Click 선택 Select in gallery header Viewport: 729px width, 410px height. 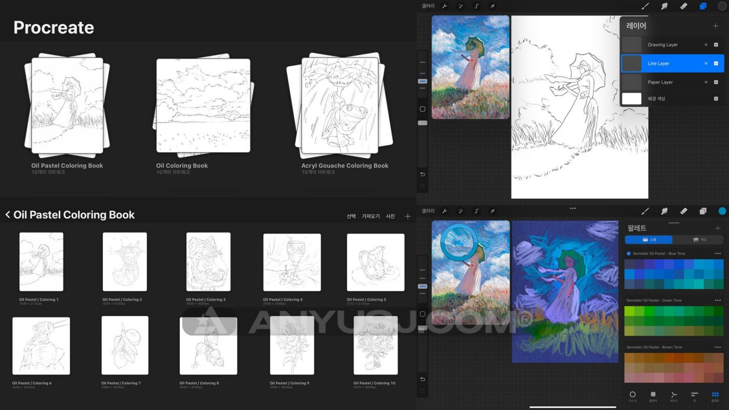coord(351,216)
